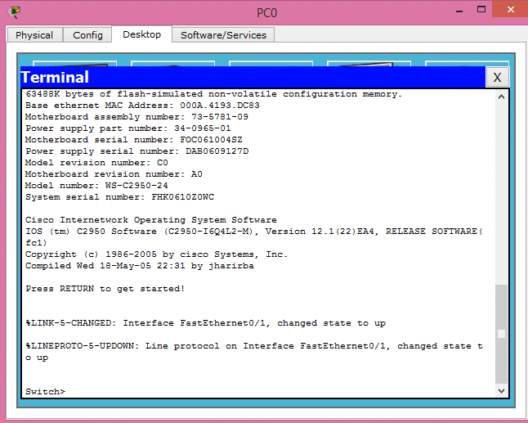Open the Software/Services tab
Viewport: 528px width, 423px height.
click(223, 35)
